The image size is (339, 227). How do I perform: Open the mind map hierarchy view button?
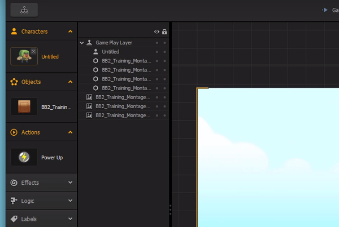24,10
